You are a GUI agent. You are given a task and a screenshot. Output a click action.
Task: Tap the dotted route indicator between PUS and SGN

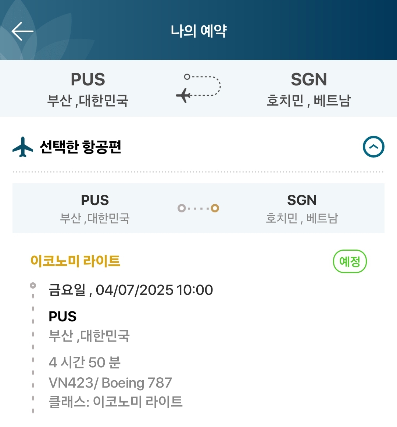click(x=198, y=208)
